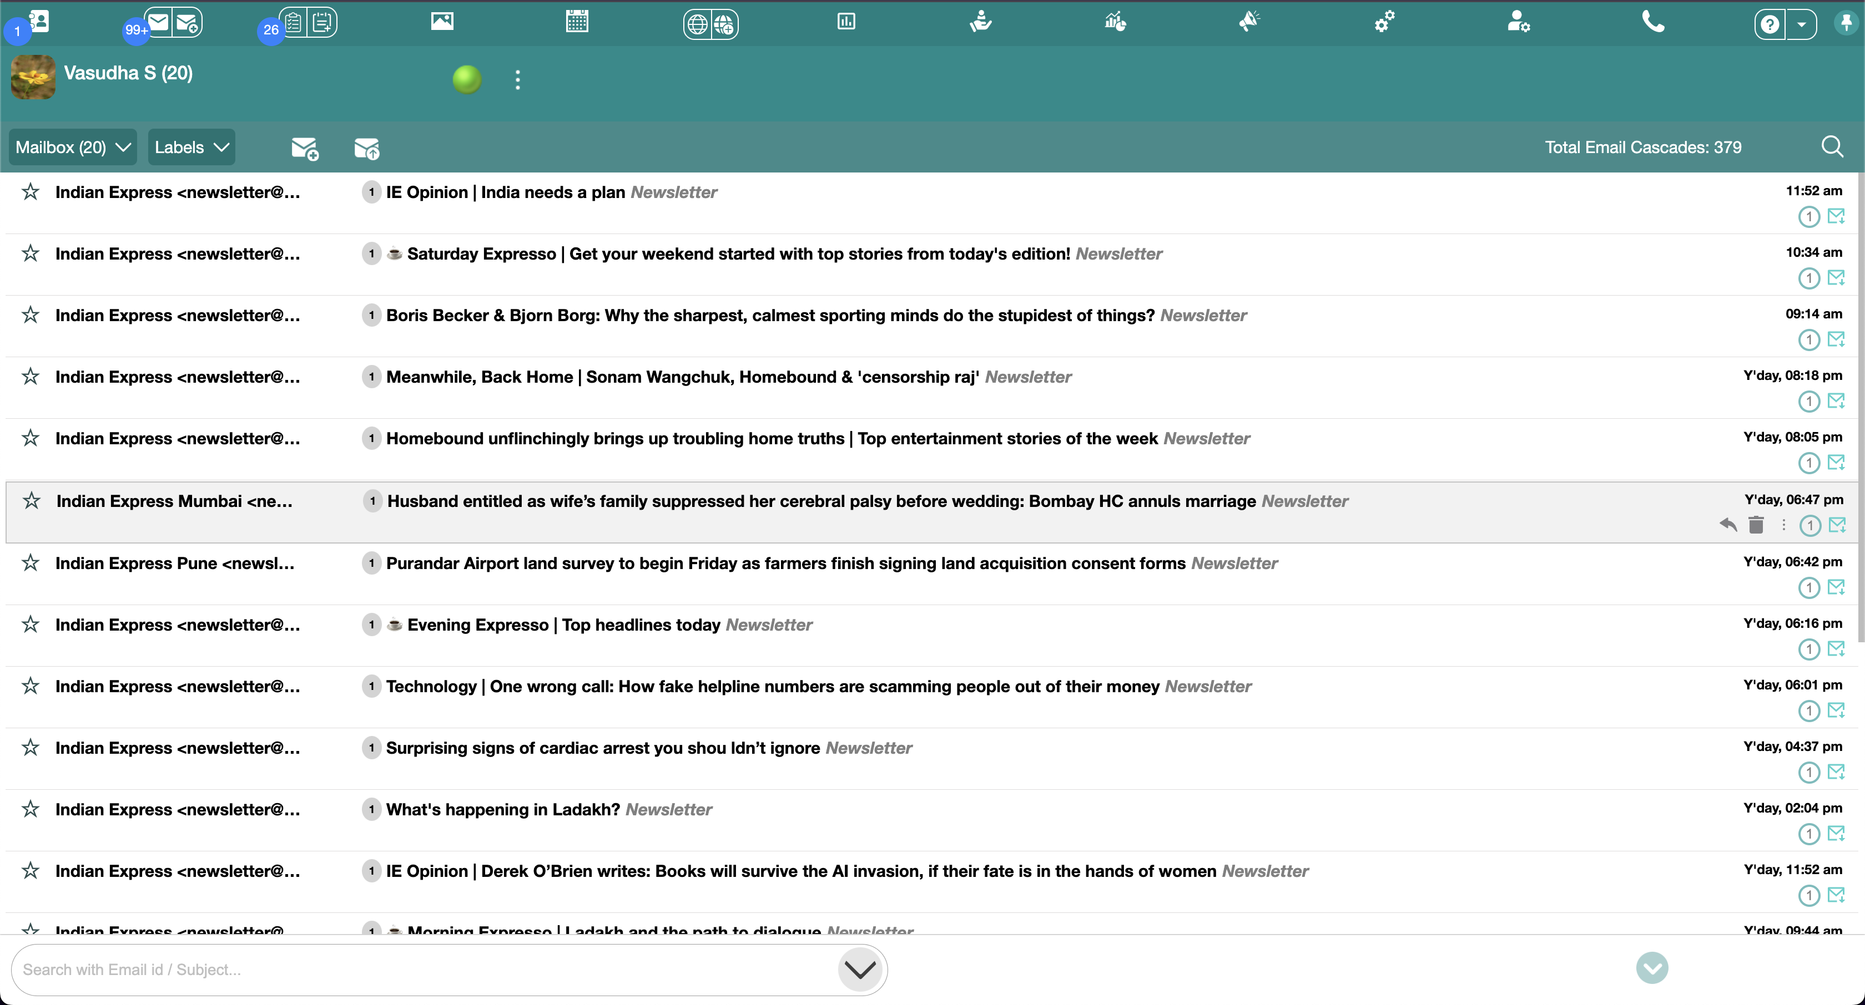Delete the husband entitled Bombay HC email
The width and height of the screenshot is (1865, 1005).
pos(1756,525)
